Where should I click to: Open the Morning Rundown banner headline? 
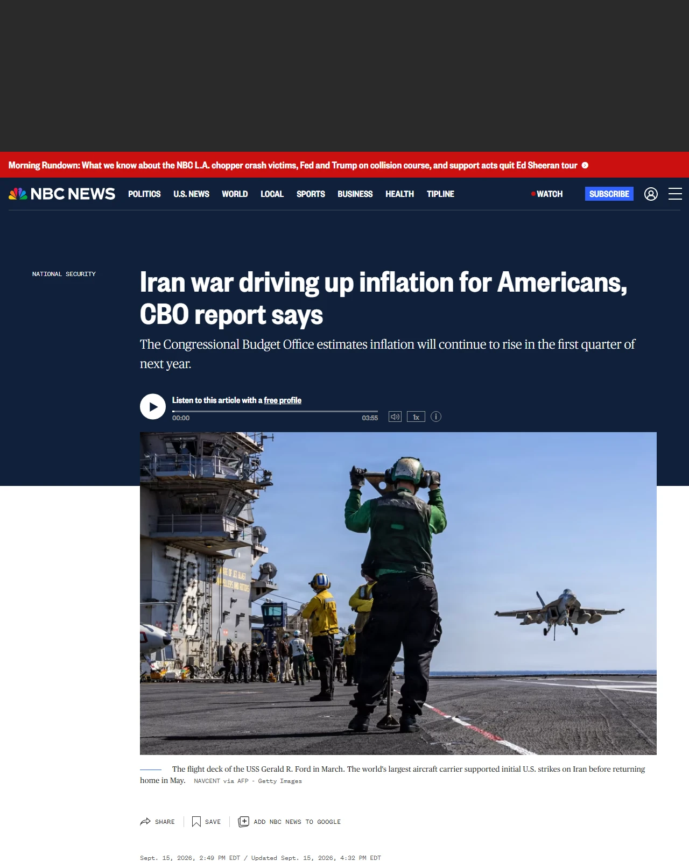(x=293, y=165)
